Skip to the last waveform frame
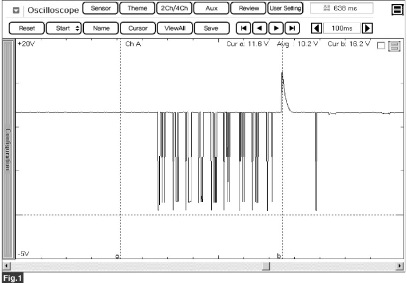This screenshot has height=283, width=407. [x=292, y=28]
